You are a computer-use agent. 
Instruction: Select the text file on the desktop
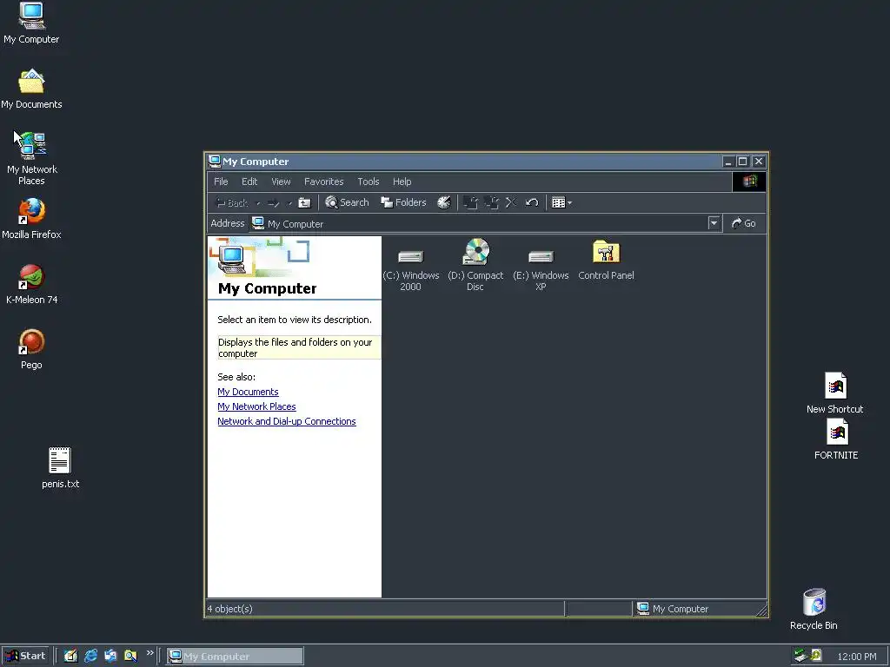click(x=60, y=468)
